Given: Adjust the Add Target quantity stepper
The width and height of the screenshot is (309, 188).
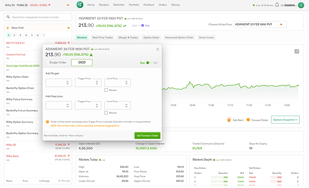Looking at the screenshot, I should click(x=67, y=83).
